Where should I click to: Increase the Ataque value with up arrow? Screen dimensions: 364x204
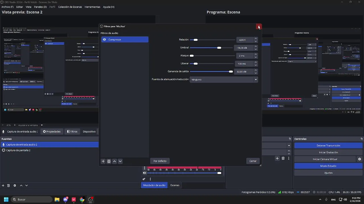pos(256,54)
